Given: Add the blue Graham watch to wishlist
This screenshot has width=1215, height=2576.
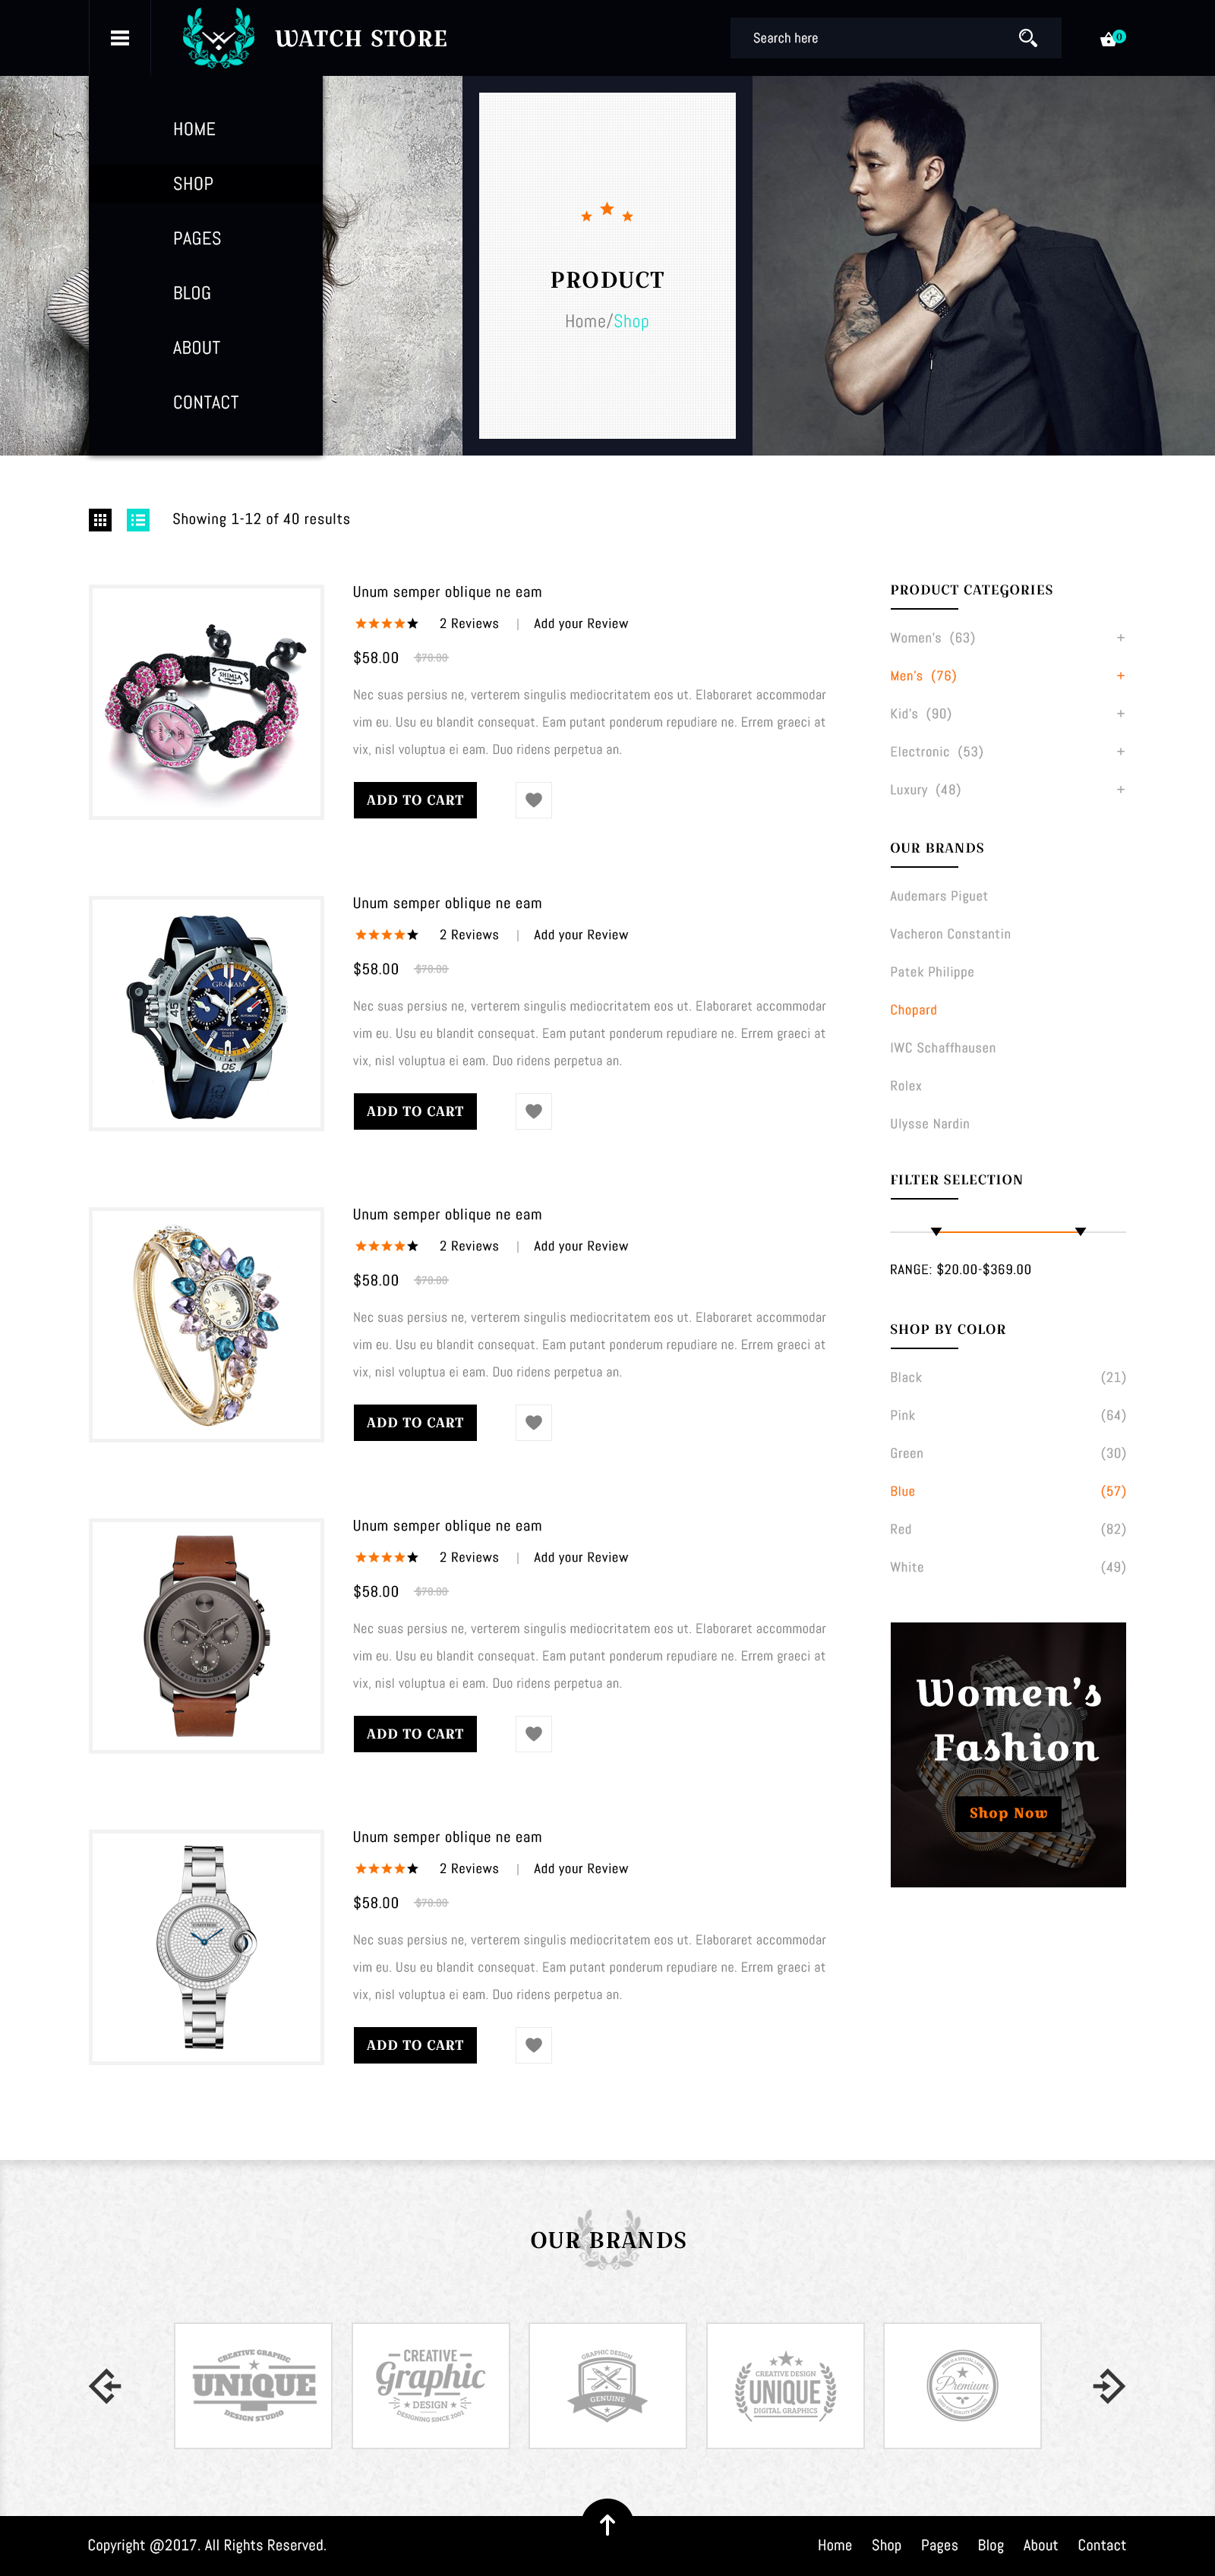Looking at the screenshot, I should tap(533, 1111).
